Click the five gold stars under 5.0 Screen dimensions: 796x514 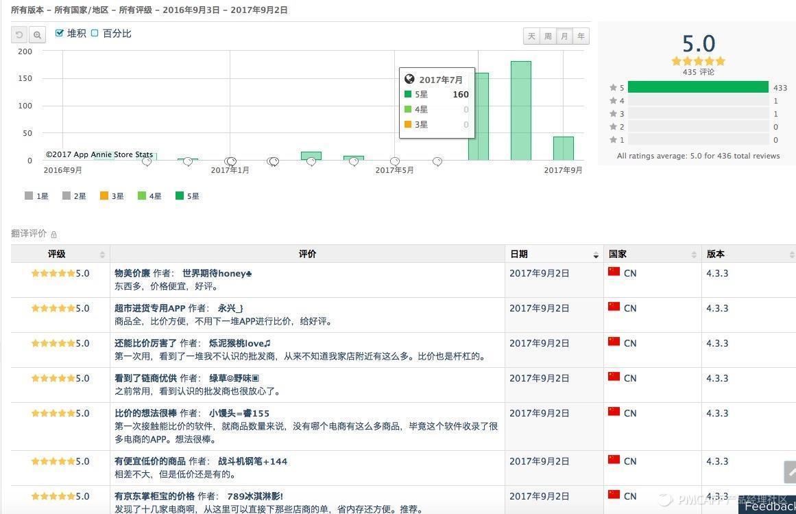click(698, 62)
